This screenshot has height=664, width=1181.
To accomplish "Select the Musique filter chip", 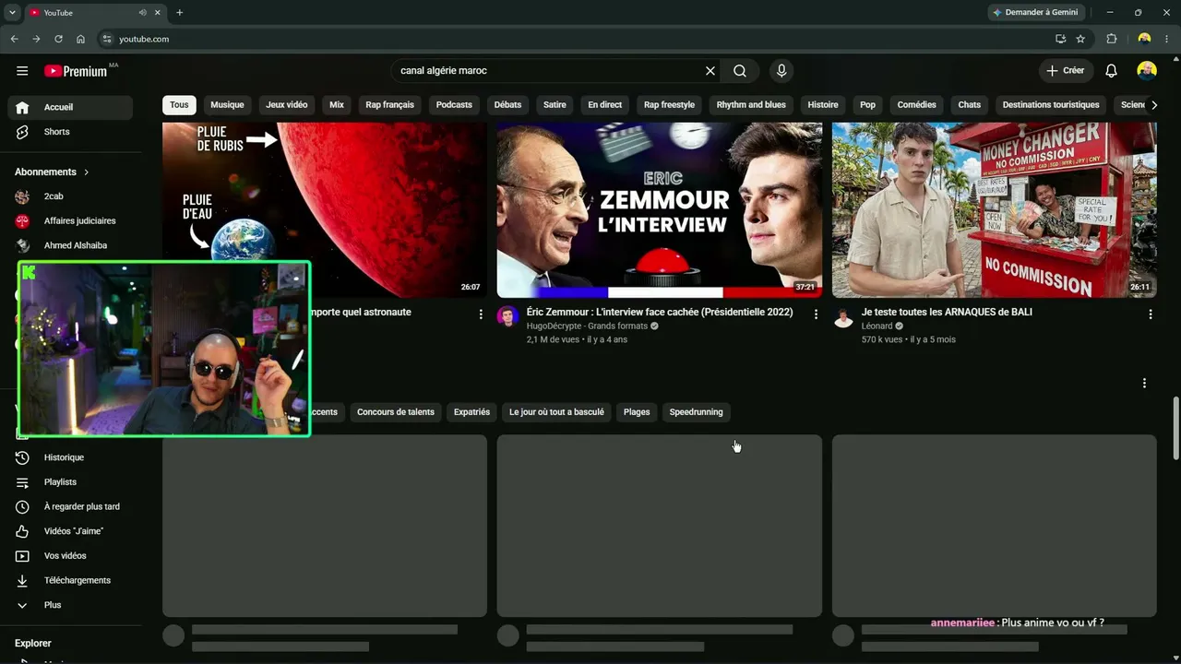I will 227,105.
